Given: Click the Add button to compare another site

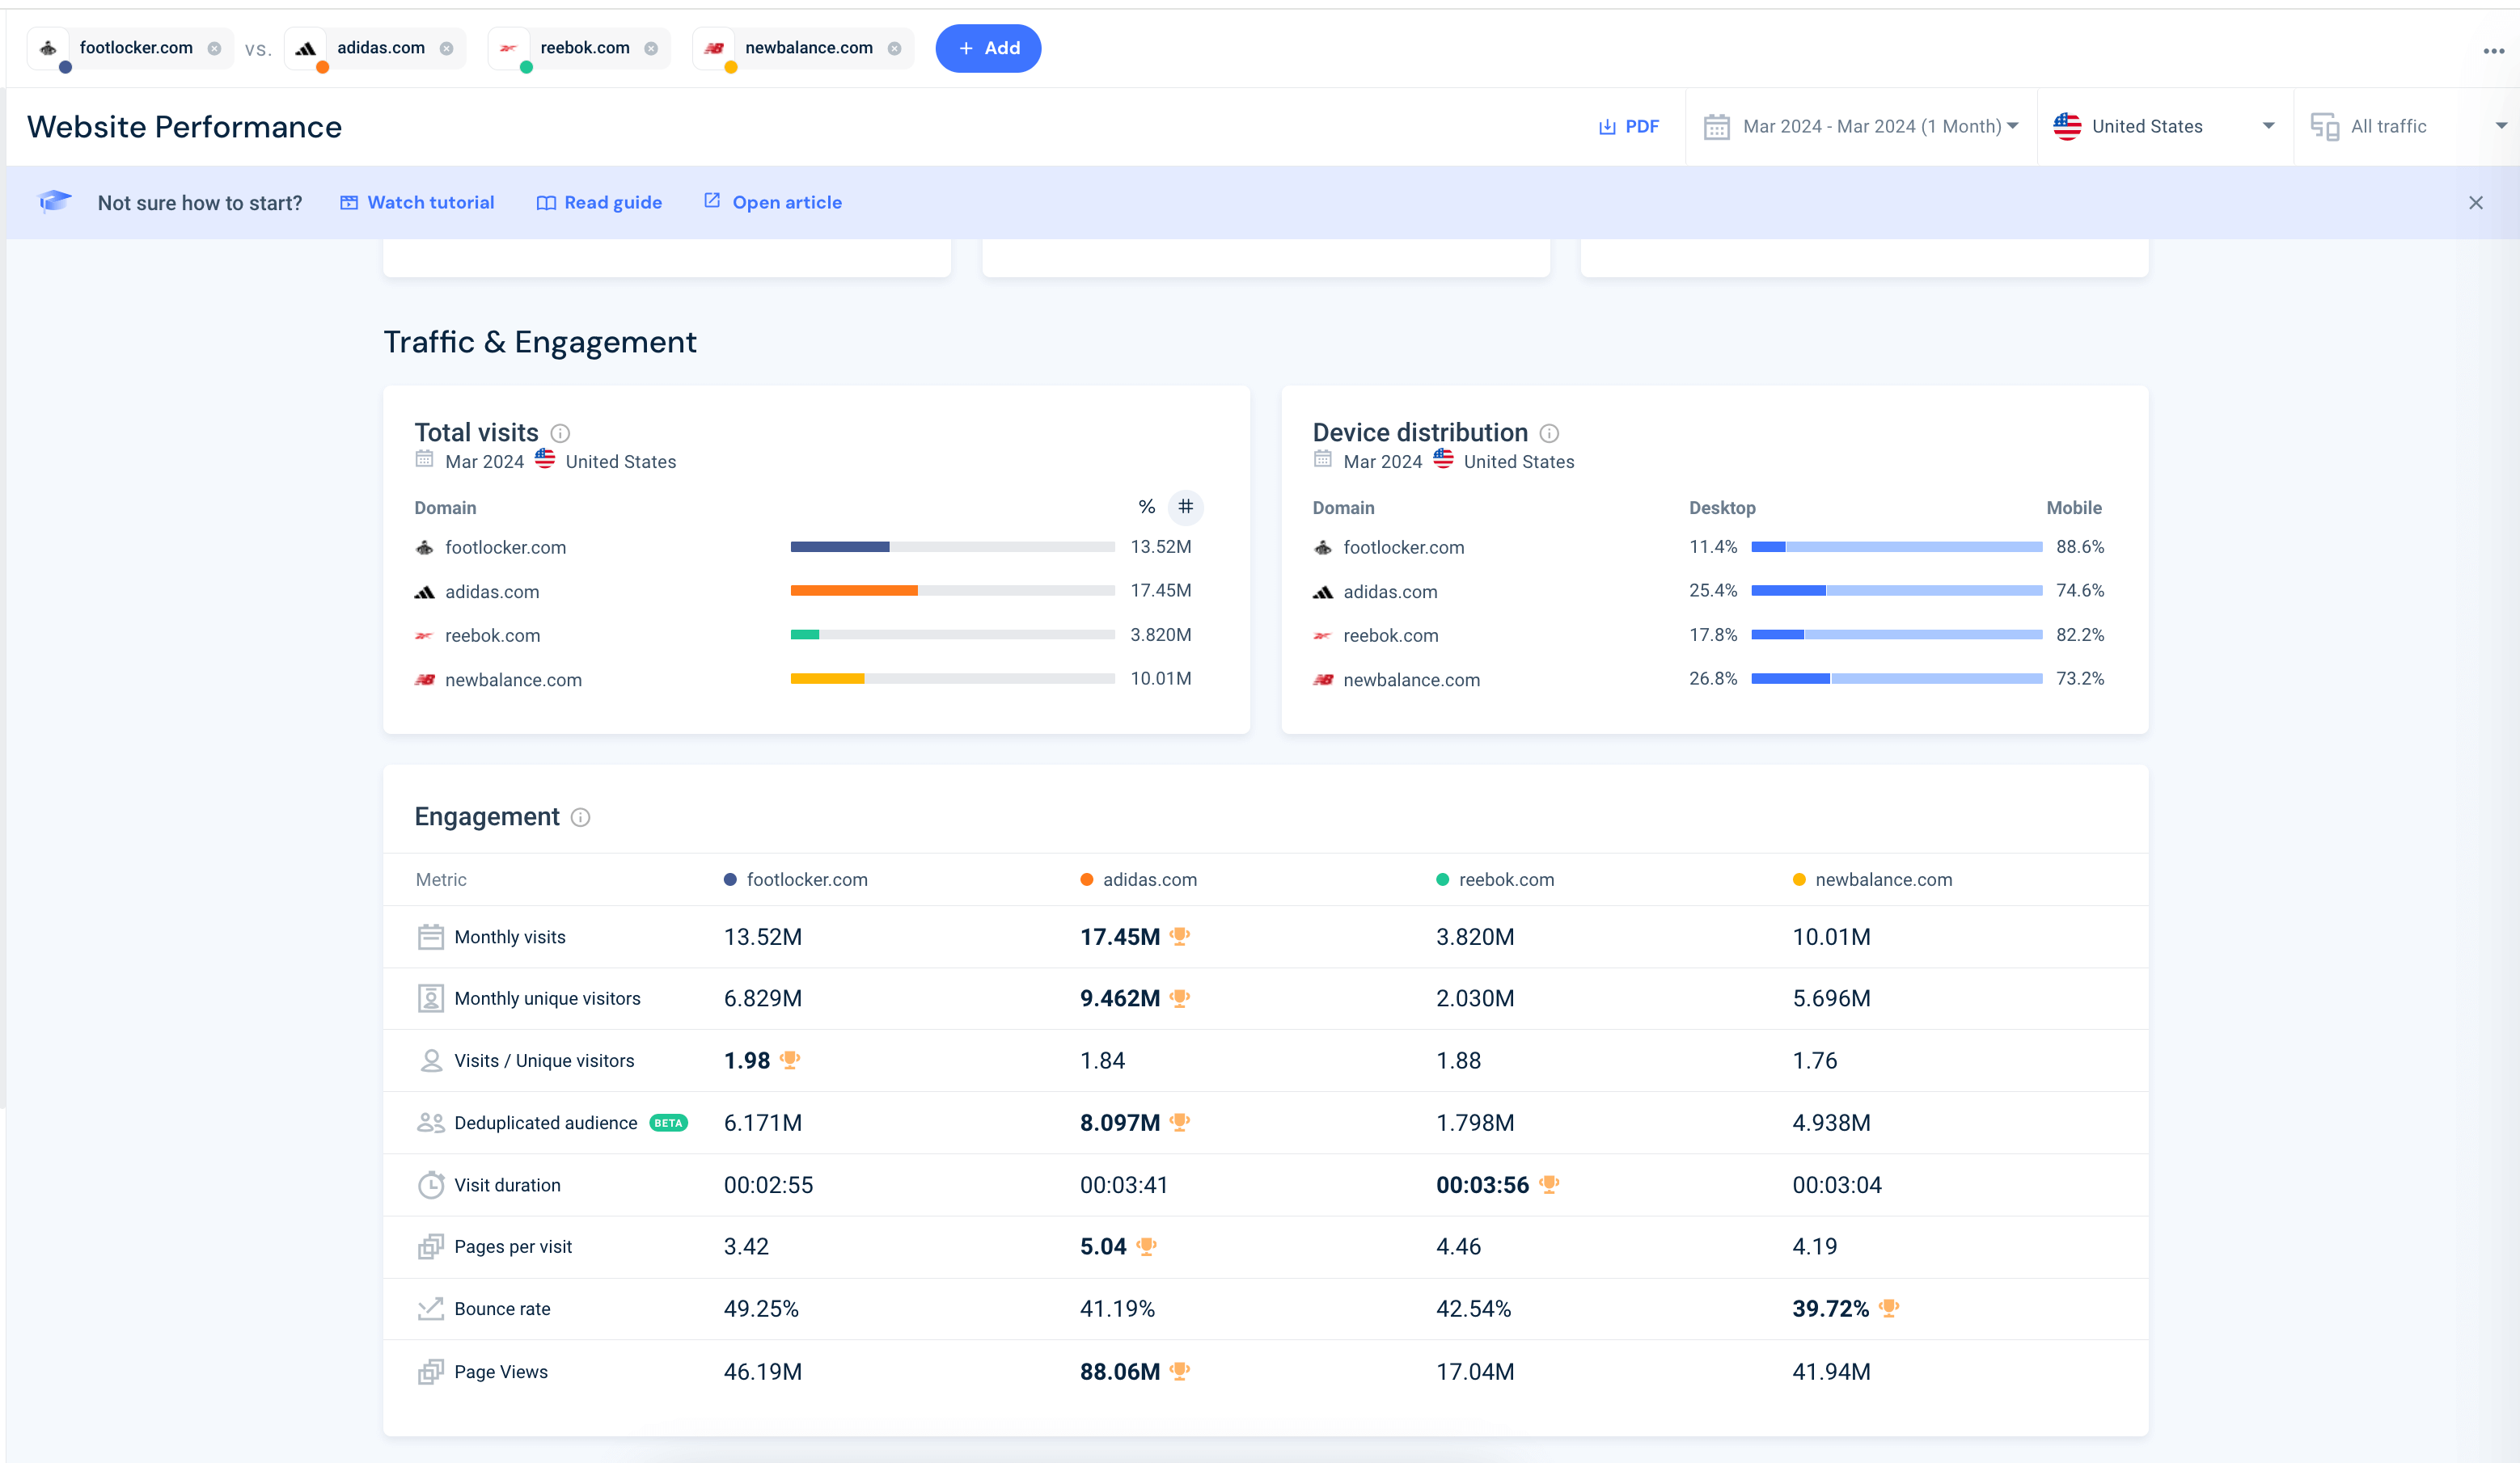Looking at the screenshot, I should (x=988, y=48).
